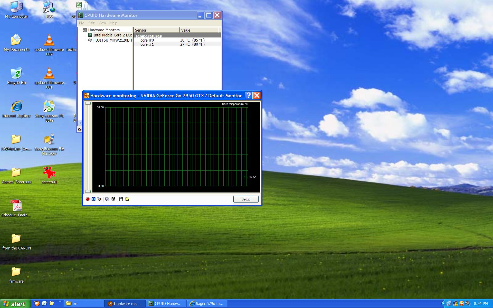Viewport: 493px width, 308px height.
Task: Open Games' Shortcuts folder
Action: tap(16, 175)
